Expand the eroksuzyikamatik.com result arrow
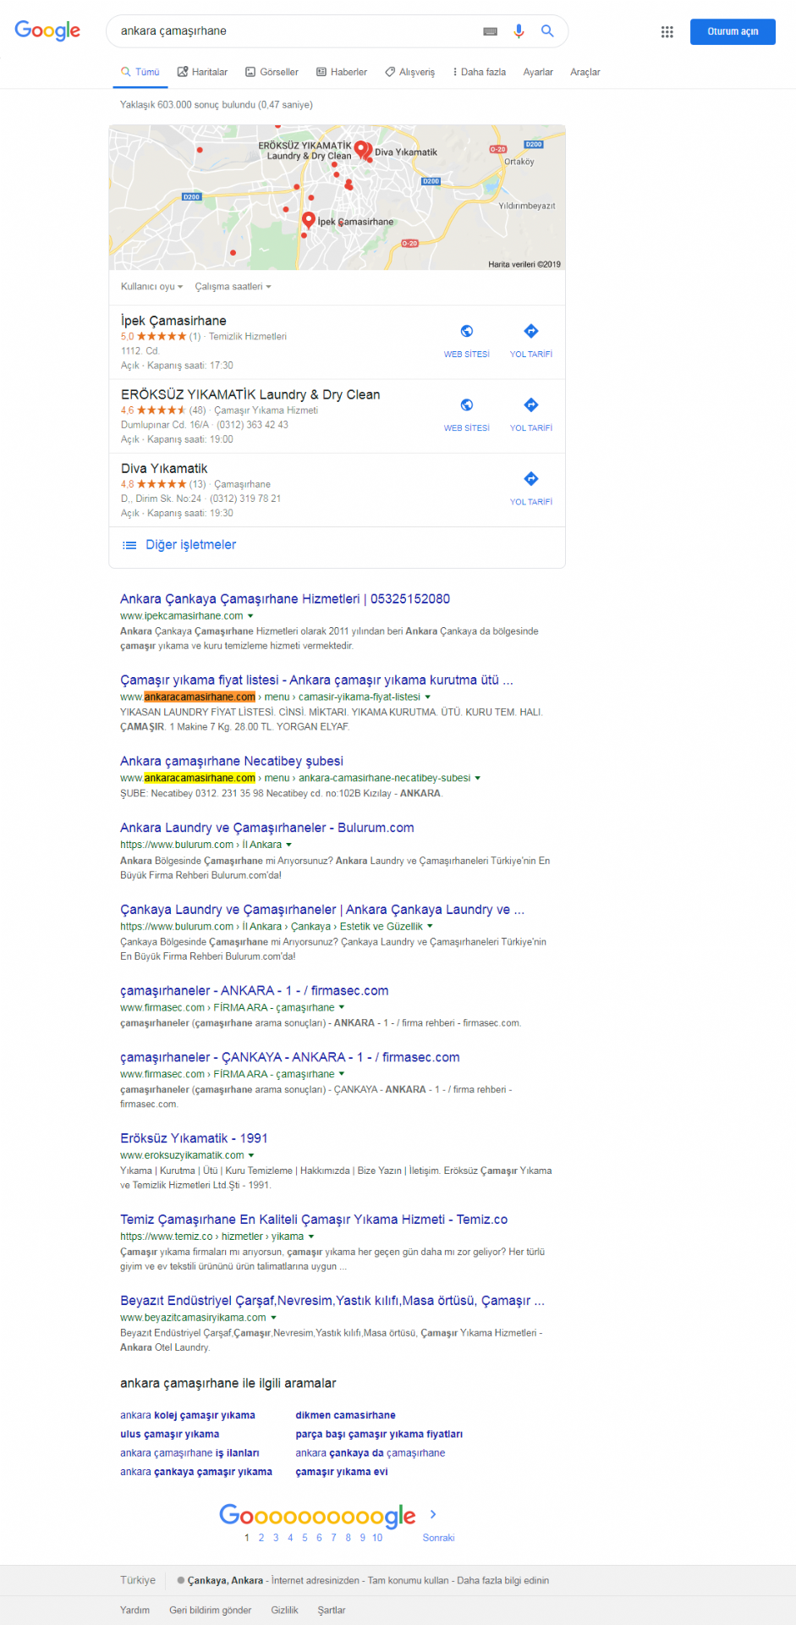 coord(251,1155)
